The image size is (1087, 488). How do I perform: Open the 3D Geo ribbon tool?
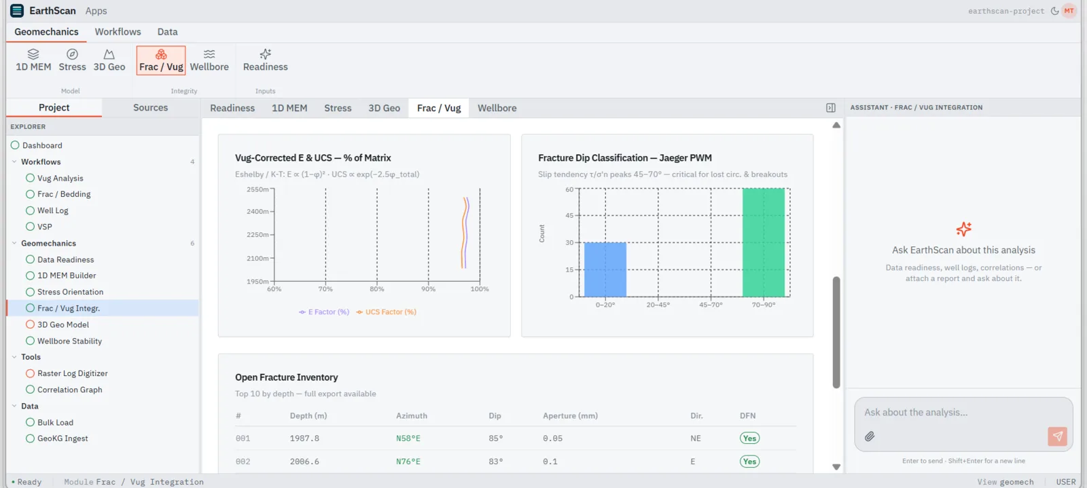coord(109,60)
